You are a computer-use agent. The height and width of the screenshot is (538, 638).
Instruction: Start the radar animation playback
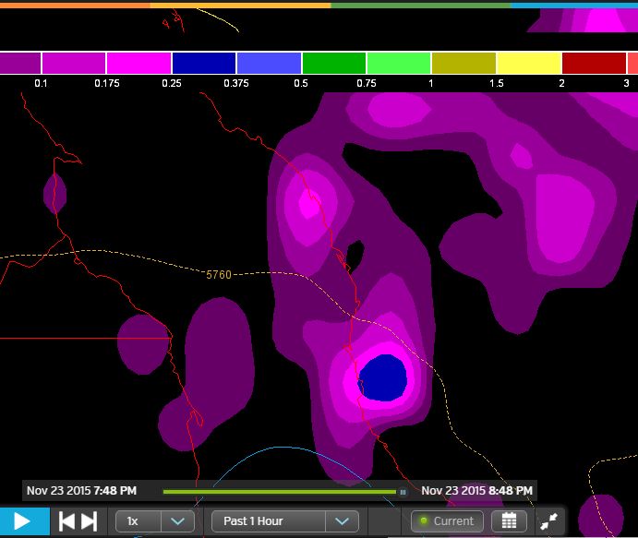coord(24,520)
